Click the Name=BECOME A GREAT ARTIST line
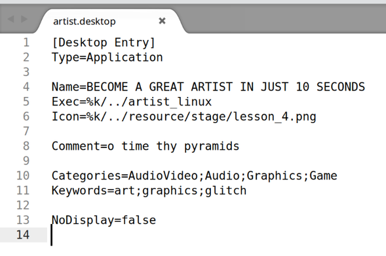 pos(208,87)
